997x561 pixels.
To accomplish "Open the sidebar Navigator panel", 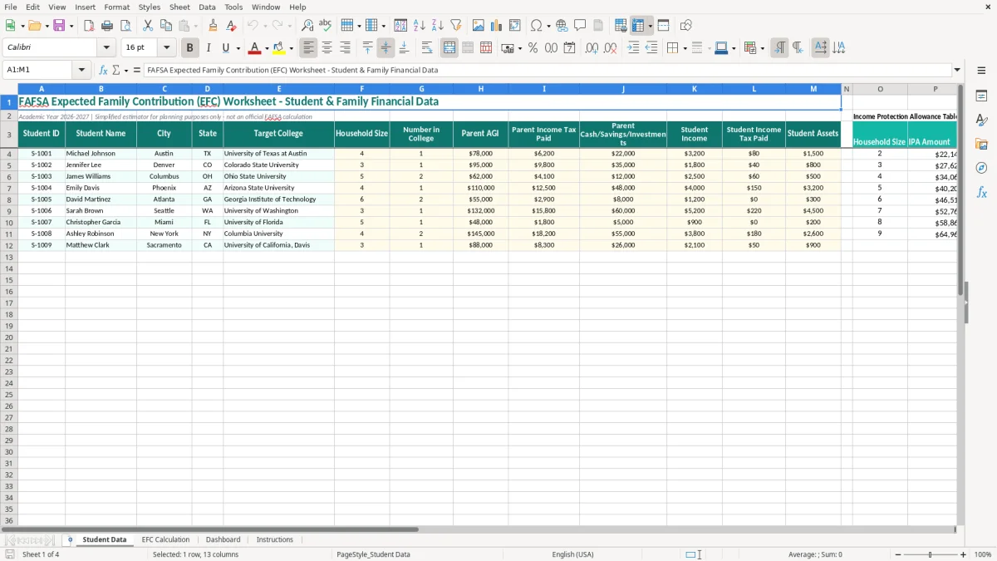I will click(x=981, y=168).
